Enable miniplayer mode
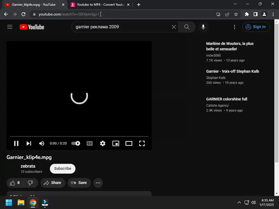This screenshot has height=209, width=279. 116,143
